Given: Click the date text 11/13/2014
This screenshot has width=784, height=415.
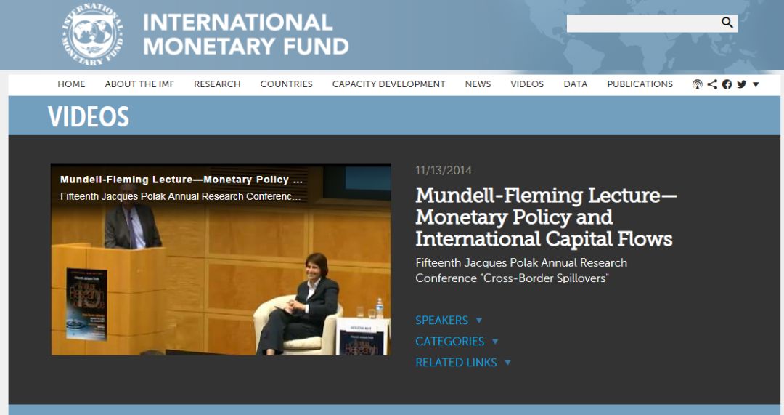Looking at the screenshot, I should [444, 170].
